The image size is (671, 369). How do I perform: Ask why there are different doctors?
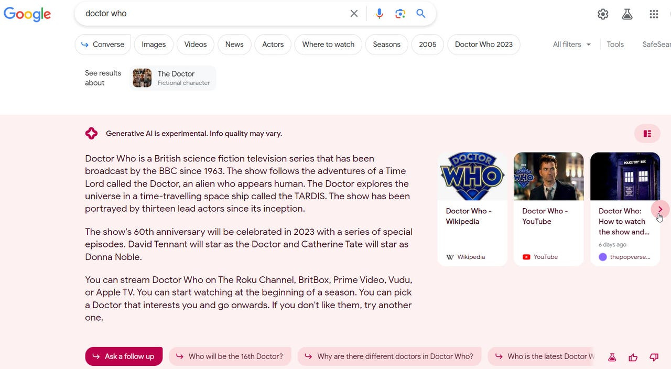tap(389, 356)
